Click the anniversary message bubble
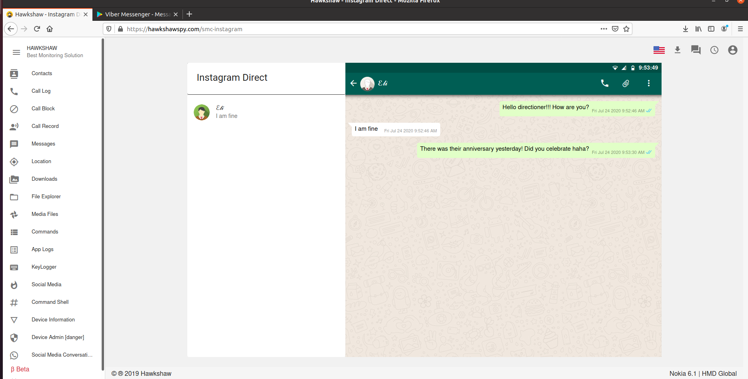The image size is (748, 379). [x=536, y=150]
